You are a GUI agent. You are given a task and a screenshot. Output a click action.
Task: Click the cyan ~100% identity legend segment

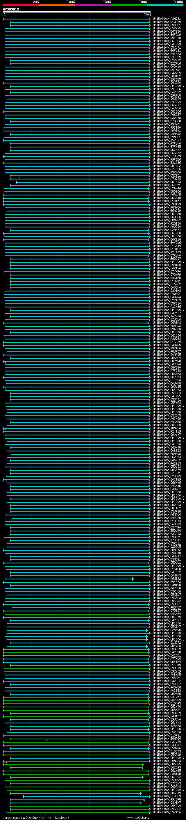(x=165, y=5)
